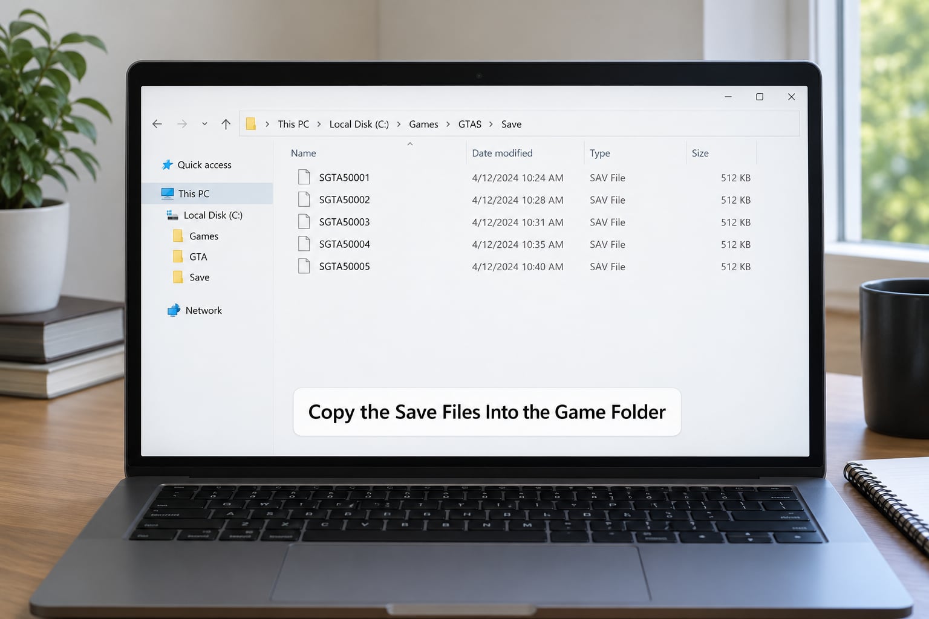Expand chevron after This PC breadcrumb
The height and width of the screenshot is (619, 929).
pos(319,124)
